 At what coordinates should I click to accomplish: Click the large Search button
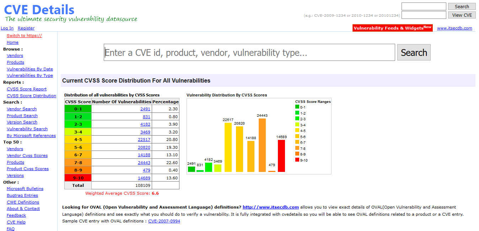(414, 52)
